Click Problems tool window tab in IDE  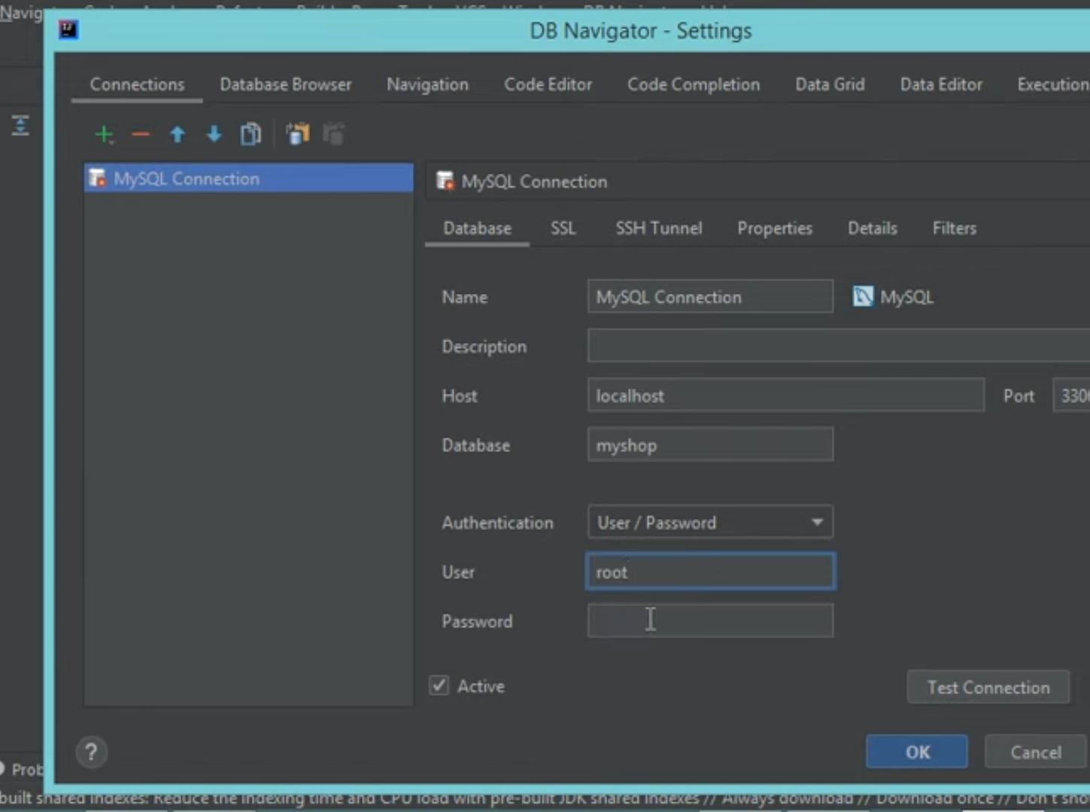coord(23,769)
